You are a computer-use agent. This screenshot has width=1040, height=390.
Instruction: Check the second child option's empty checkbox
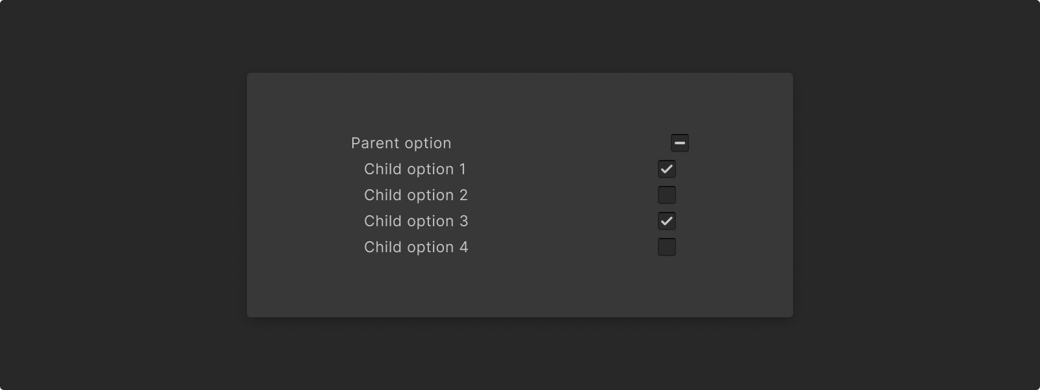pyautogui.click(x=667, y=195)
